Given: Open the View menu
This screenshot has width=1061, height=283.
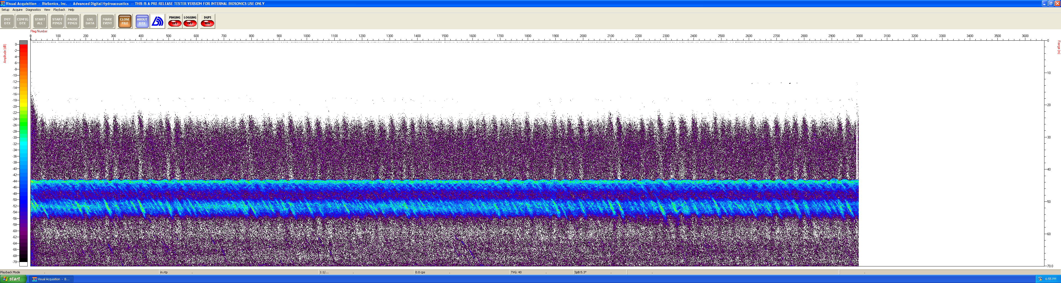Looking at the screenshot, I should pos(47,9).
